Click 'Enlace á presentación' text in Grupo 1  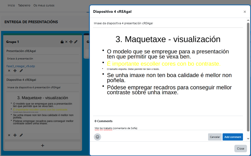point(20,59)
